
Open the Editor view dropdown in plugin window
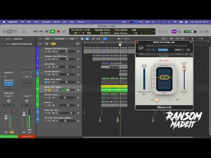179,50
